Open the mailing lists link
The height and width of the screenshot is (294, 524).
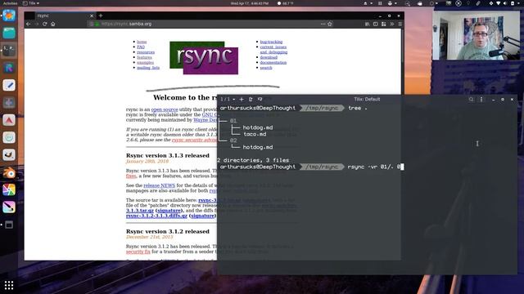tap(148, 68)
